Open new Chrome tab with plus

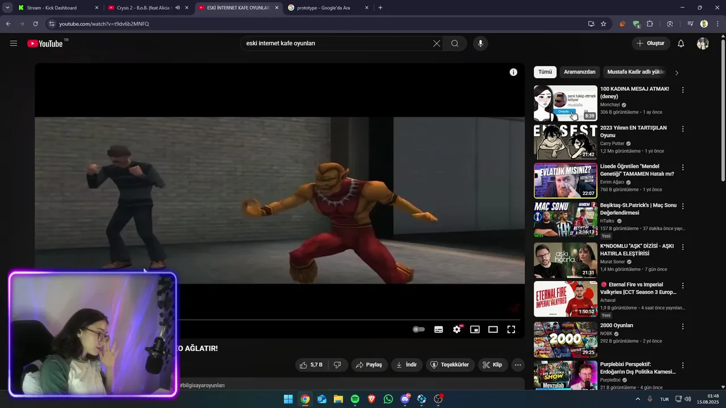click(380, 8)
